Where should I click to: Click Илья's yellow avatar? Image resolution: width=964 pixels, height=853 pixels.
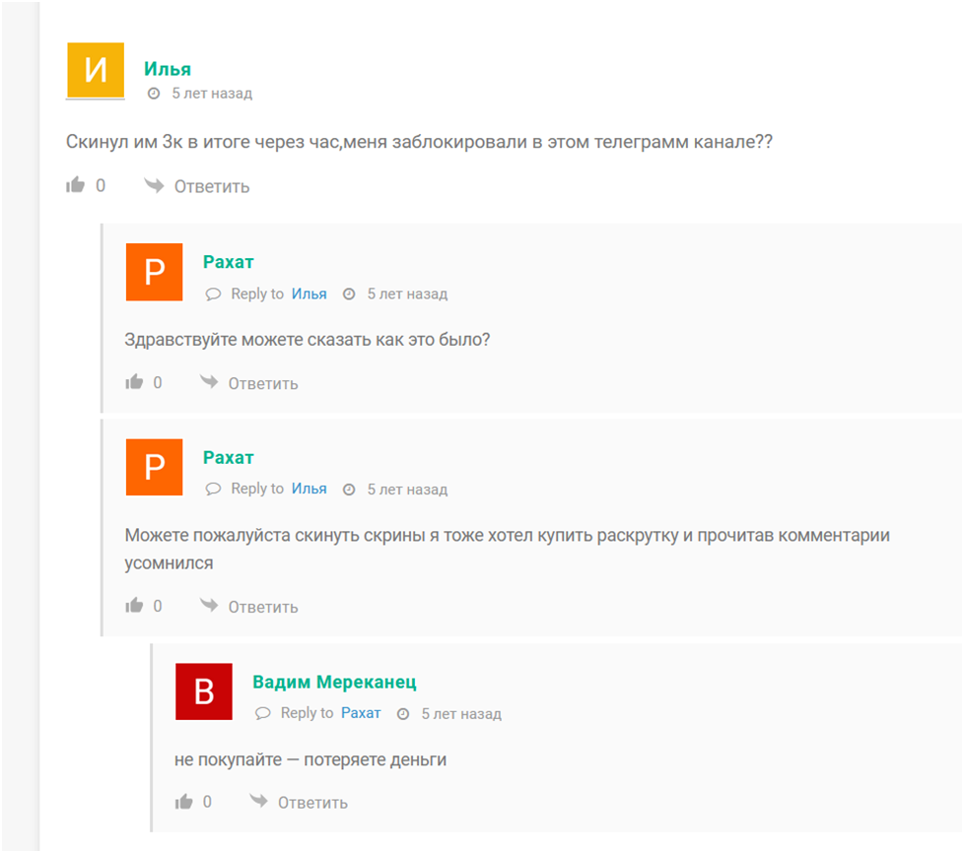tap(96, 71)
